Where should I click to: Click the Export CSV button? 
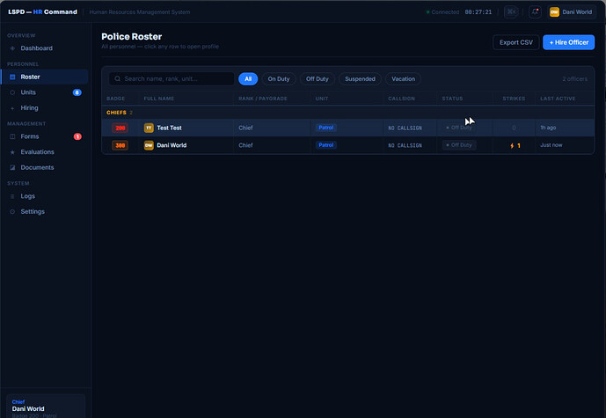516,42
